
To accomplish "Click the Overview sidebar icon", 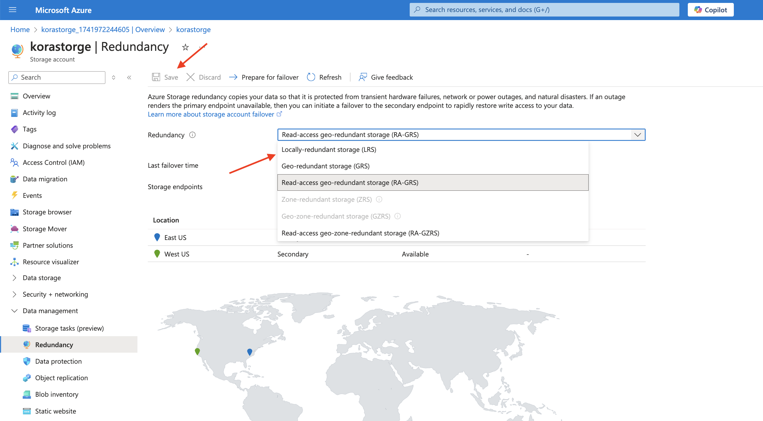I will click(14, 96).
